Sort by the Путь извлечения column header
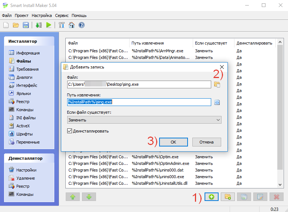This screenshot has width=288, height=212. pos(161,43)
